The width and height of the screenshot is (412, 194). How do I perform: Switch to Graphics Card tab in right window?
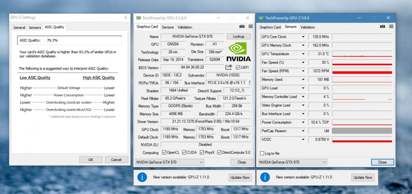pos(270,27)
